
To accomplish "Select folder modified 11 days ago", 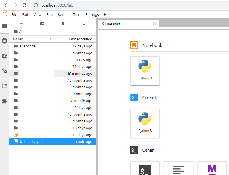I will 53,66.
